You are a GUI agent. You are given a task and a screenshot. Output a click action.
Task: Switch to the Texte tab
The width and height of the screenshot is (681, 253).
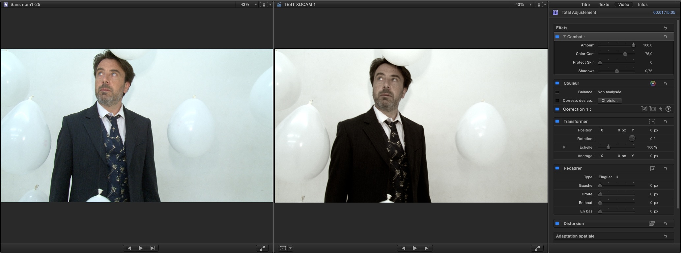[604, 5]
